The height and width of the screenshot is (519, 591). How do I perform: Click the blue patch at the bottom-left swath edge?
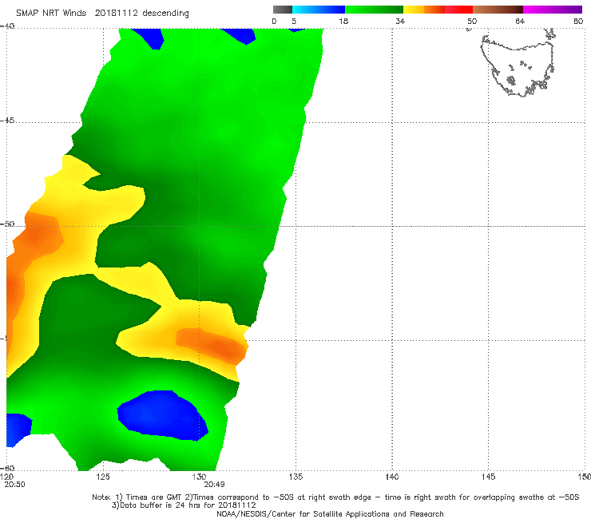pos(18,430)
